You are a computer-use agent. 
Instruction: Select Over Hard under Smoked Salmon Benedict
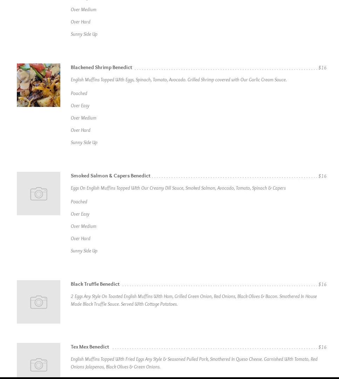tap(81, 238)
